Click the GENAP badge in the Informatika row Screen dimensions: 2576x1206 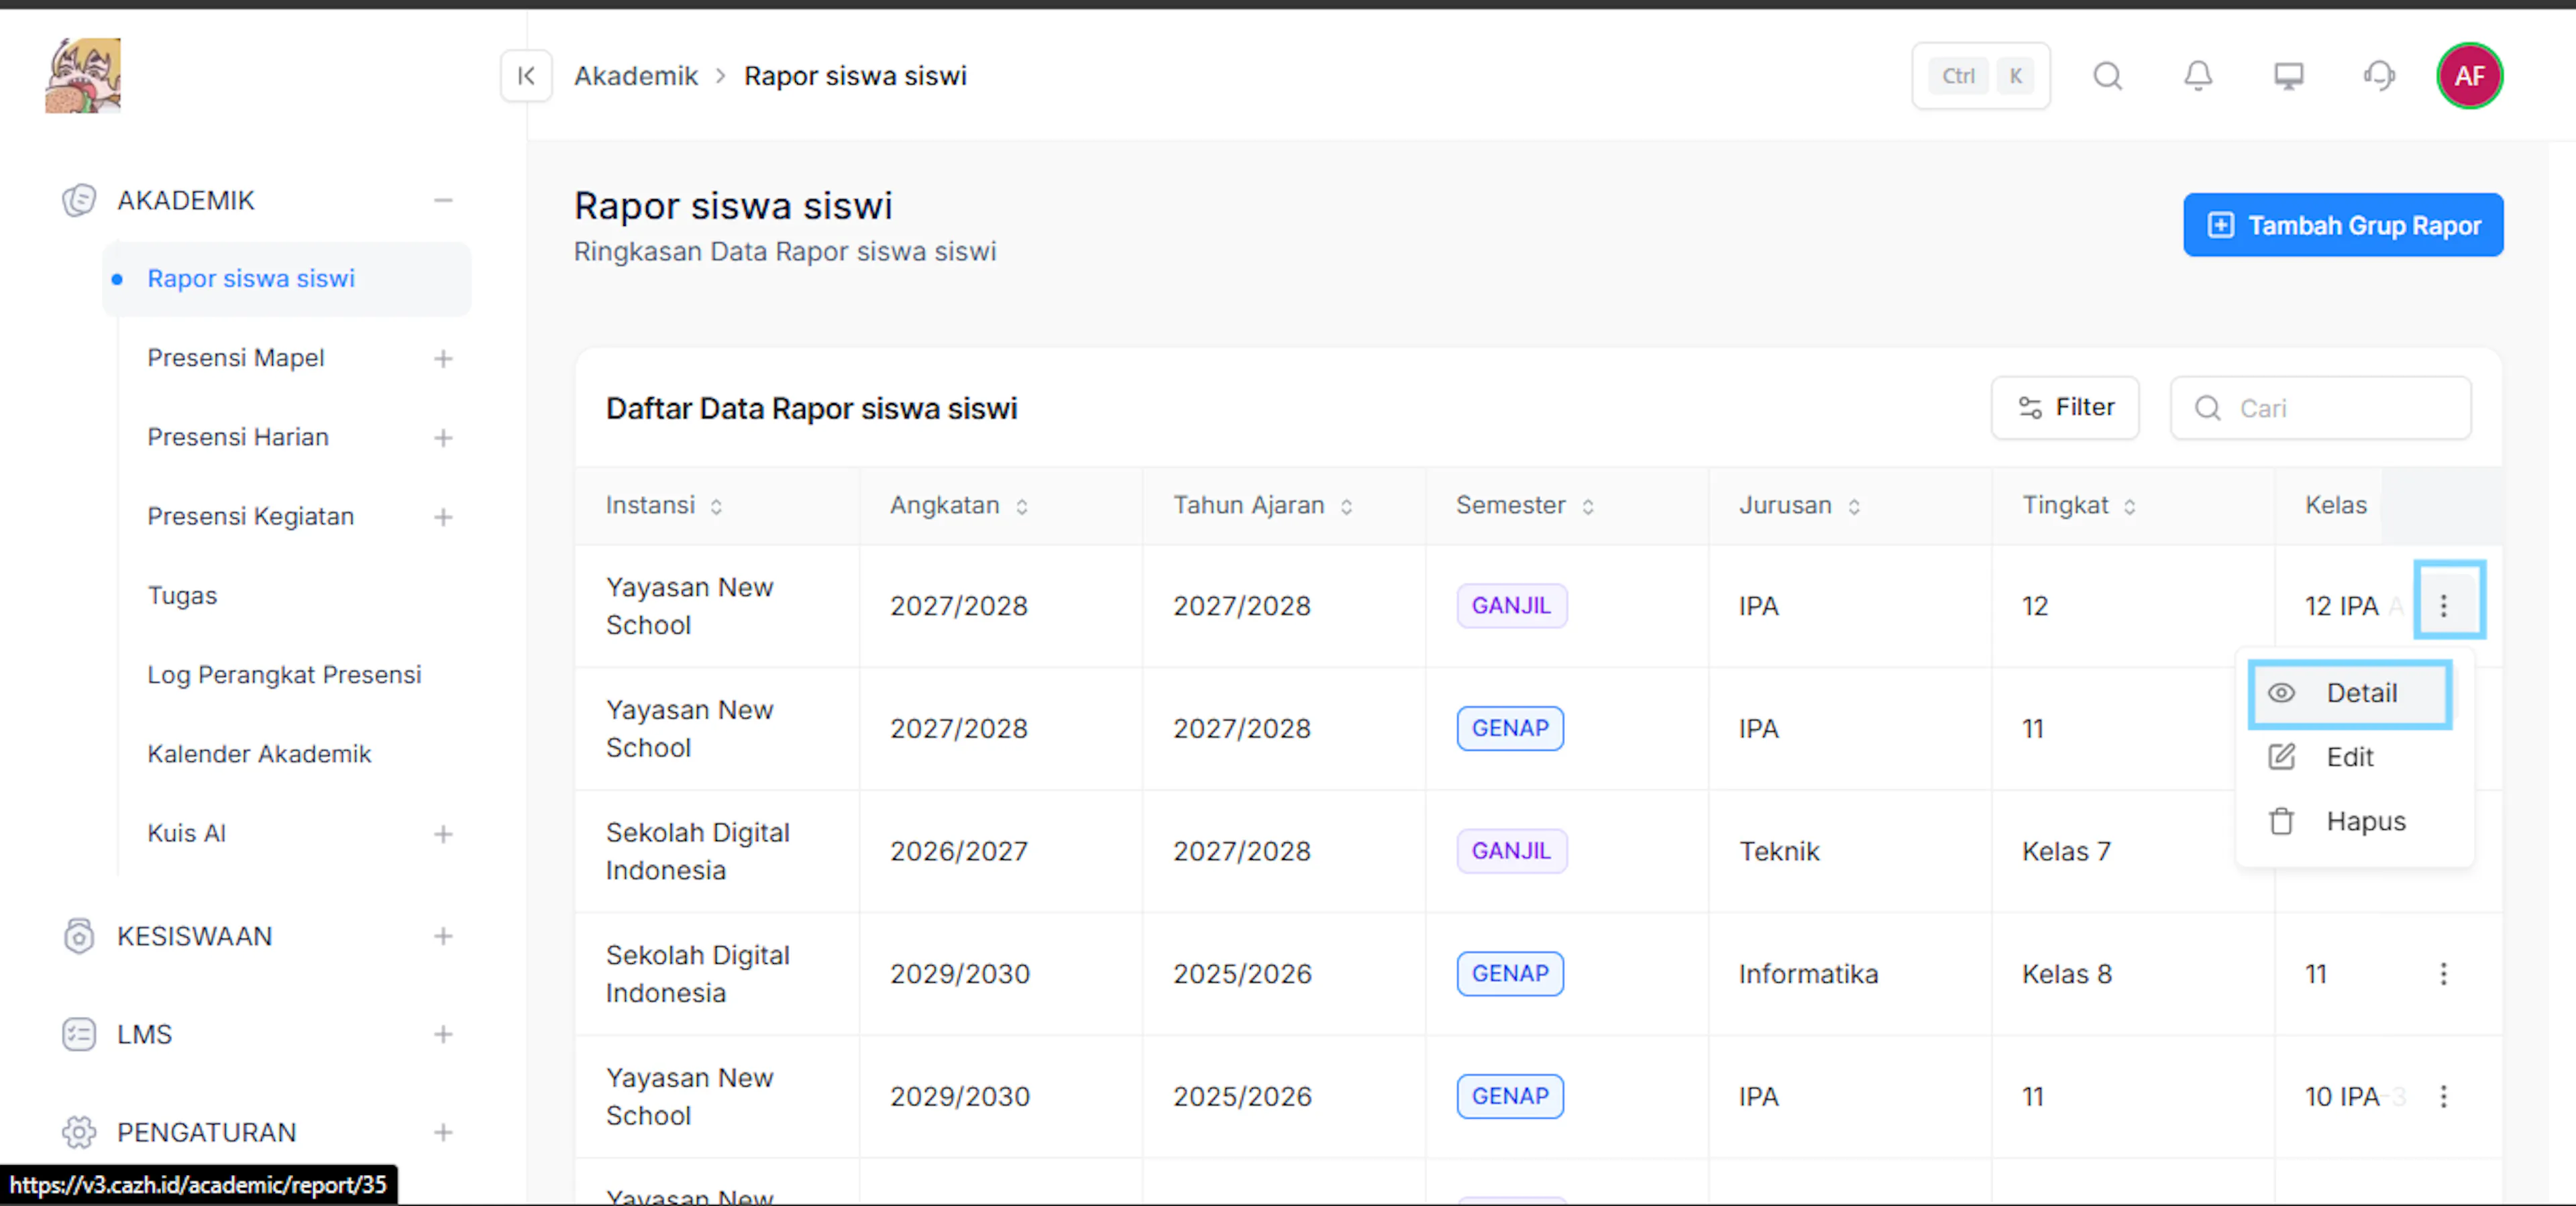pyautogui.click(x=1510, y=974)
